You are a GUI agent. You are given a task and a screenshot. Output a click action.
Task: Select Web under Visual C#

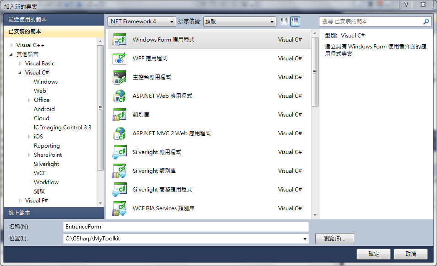[x=40, y=91]
